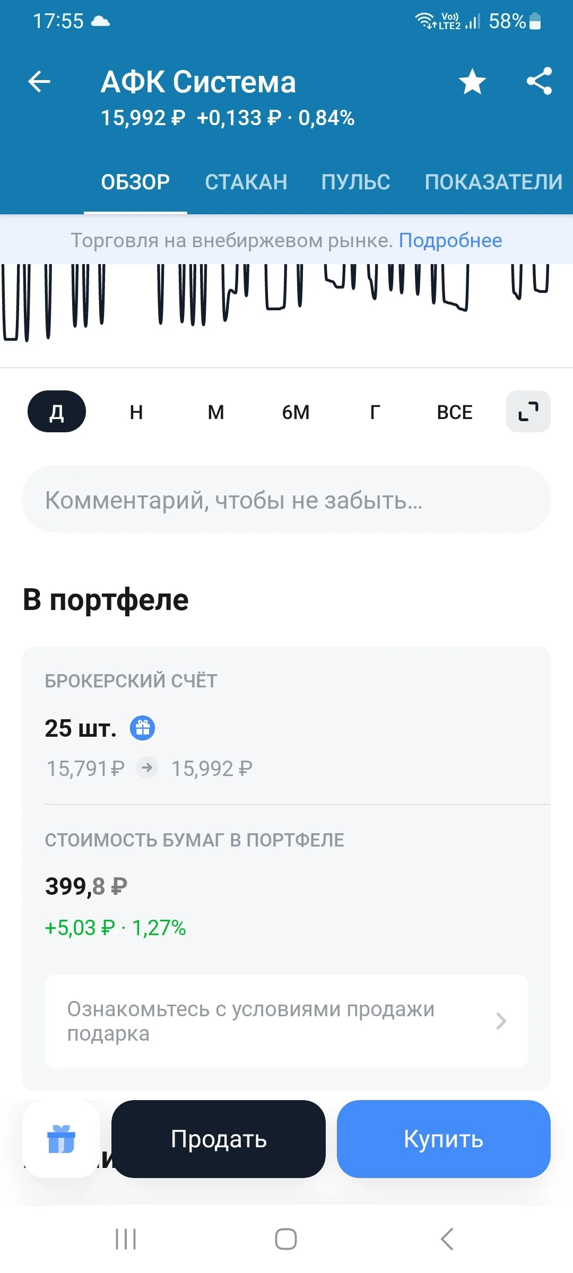Switch chart range to 6М
This screenshot has width=573, height=1273.
click(x=296, y=412)
